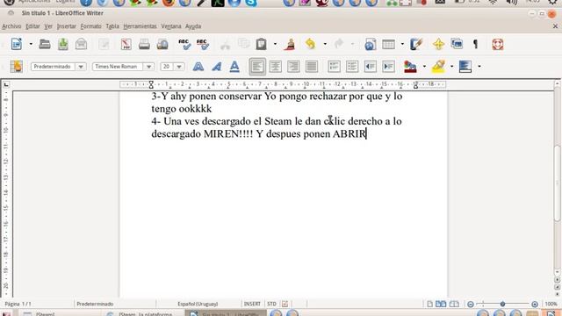Click Español (Uruguay) language in status bar
562x316 pixels.
pos(198,304)
